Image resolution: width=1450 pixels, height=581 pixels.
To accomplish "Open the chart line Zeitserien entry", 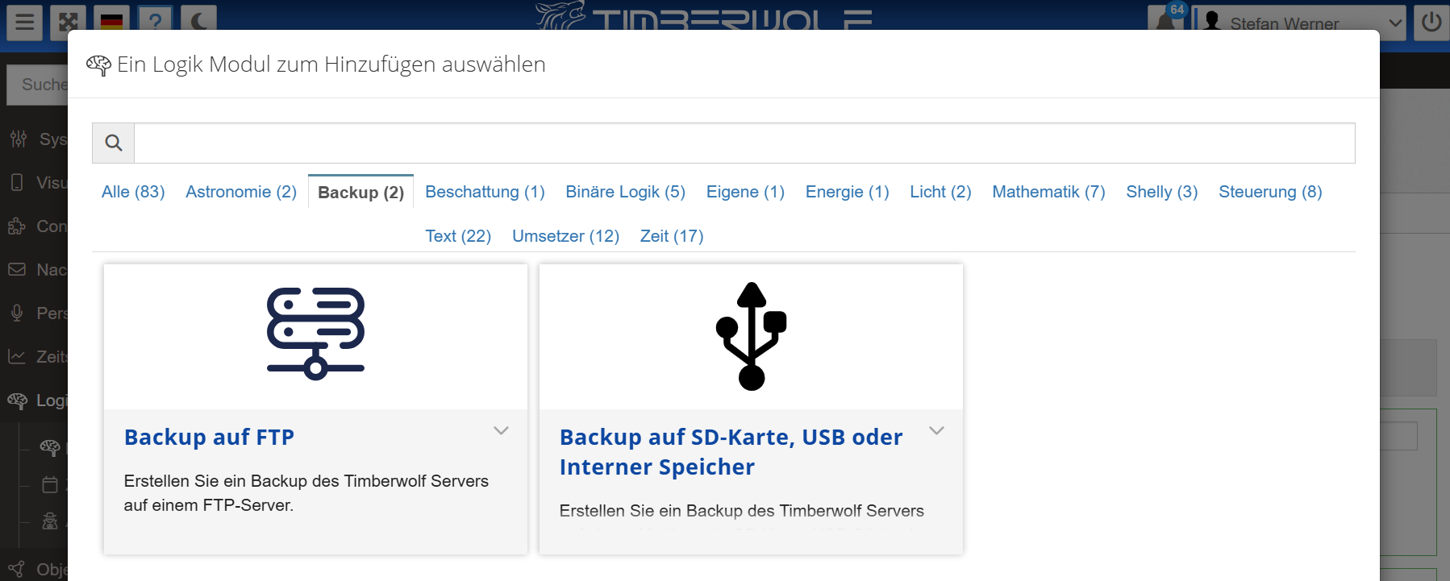I will coord(17,356).
